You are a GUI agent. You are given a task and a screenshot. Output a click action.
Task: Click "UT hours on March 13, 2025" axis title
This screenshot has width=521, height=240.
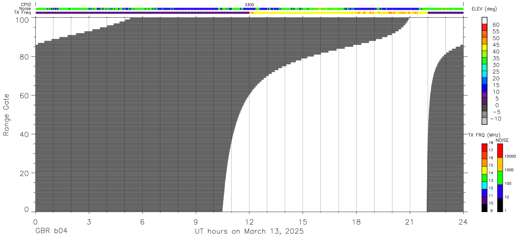(x=249, y=232)
